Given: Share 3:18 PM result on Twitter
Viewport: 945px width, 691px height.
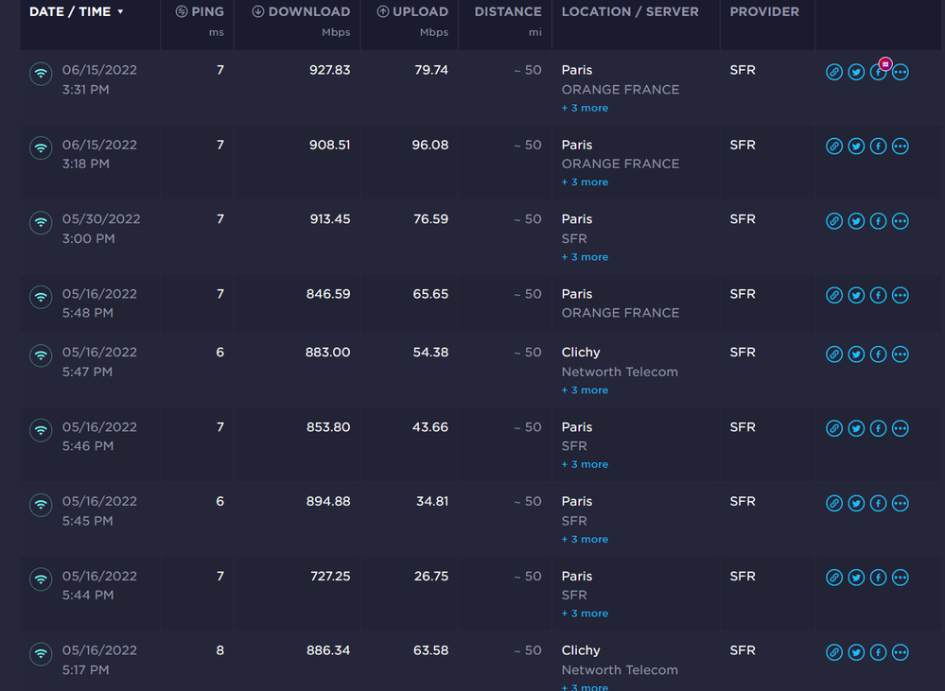Looking at the screenshot, I should point(856,147).
